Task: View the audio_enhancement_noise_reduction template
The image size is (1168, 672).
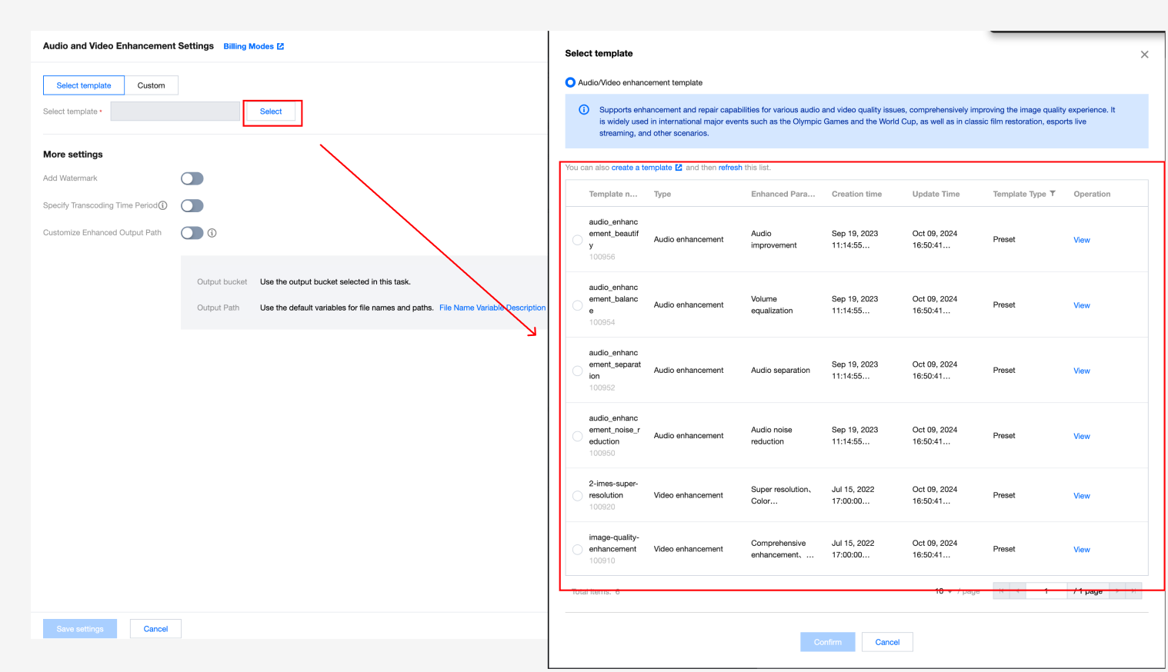Action: 1082,436
